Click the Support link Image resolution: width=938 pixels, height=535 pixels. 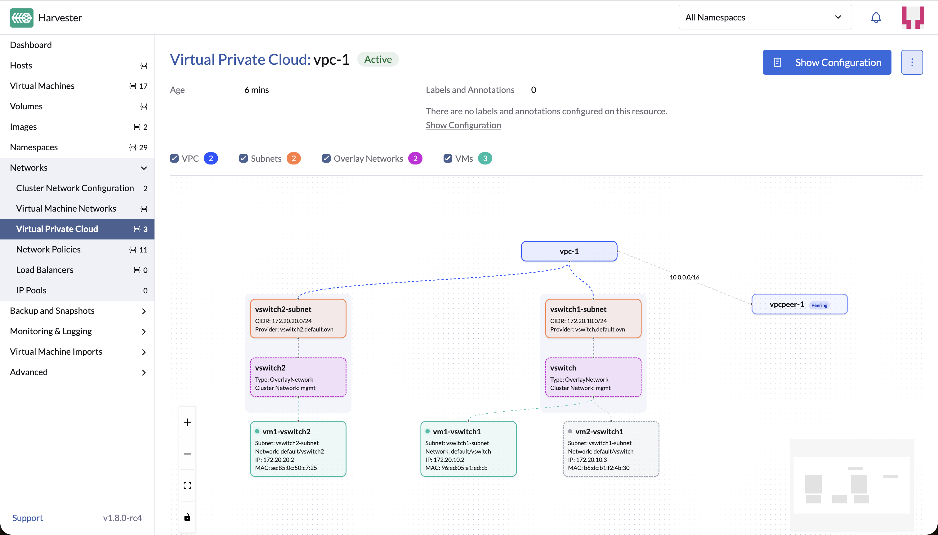click(x=28, y=518)
